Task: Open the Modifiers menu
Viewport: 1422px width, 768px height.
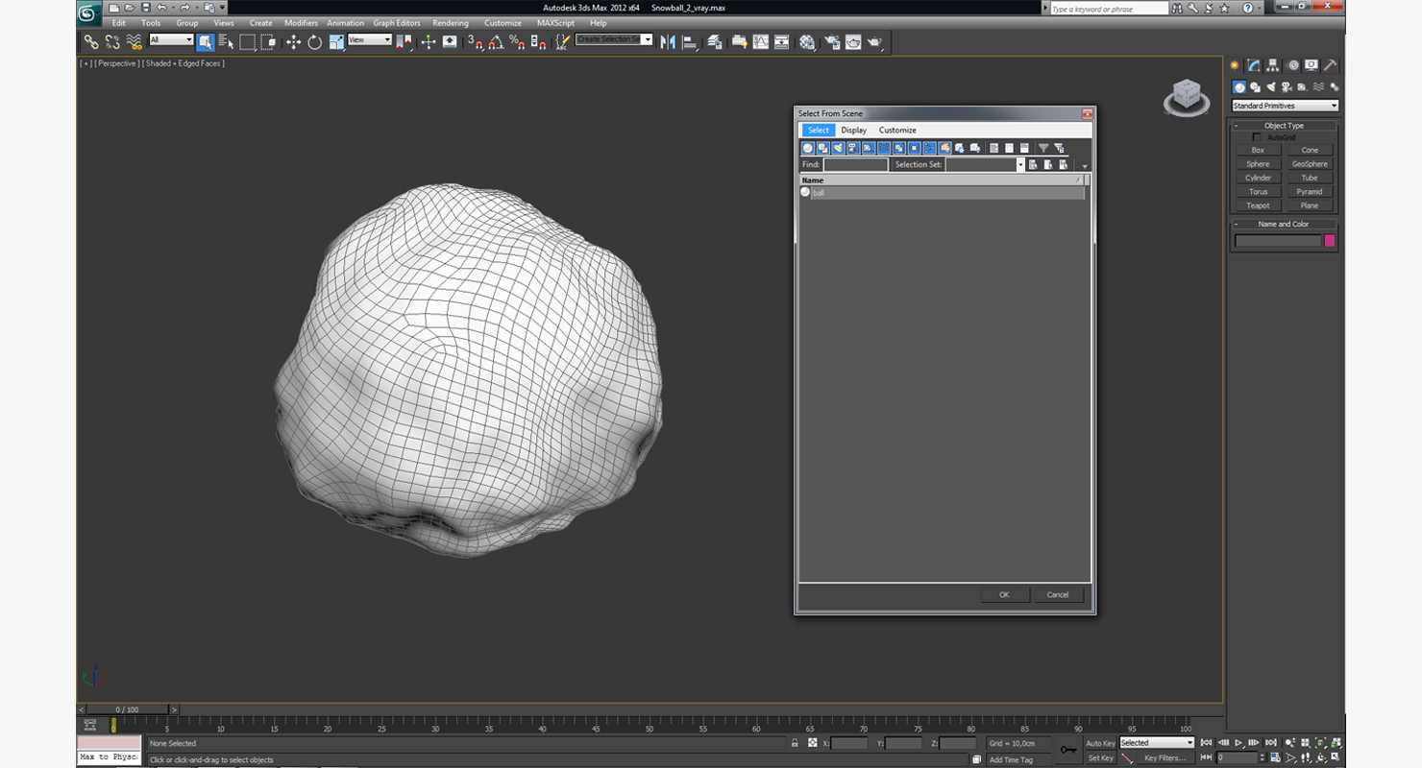Action: [301, 23]
